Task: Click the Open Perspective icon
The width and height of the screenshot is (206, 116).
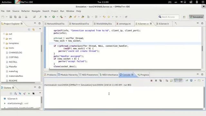Action: click(x=184, y=17)
